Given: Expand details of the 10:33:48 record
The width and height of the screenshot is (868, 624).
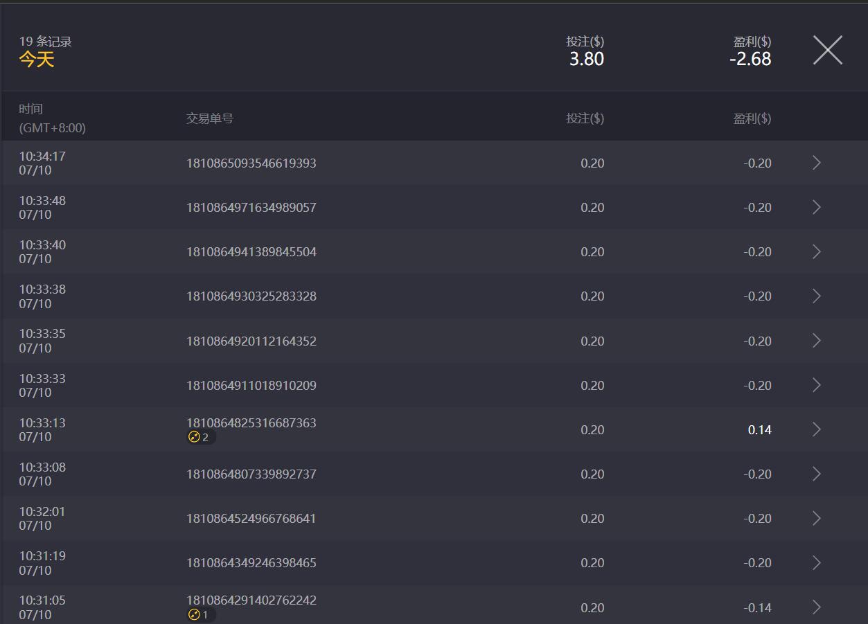Looking at the screenshot, I should 816,207.
